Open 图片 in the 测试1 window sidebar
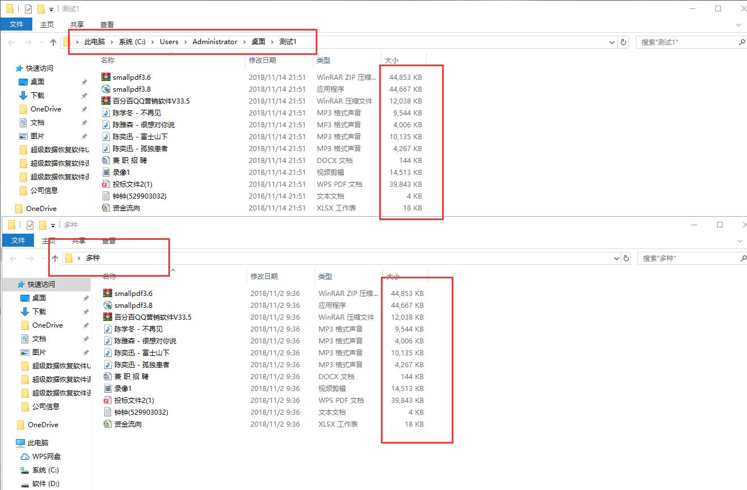Screen dimensions: 747x490 (x=37, y=136)
